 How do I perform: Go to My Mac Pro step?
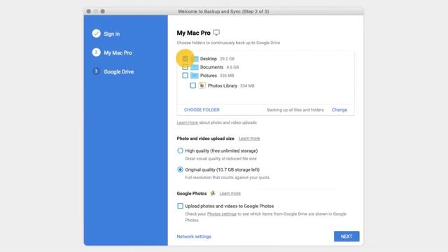tap(118, 53)
